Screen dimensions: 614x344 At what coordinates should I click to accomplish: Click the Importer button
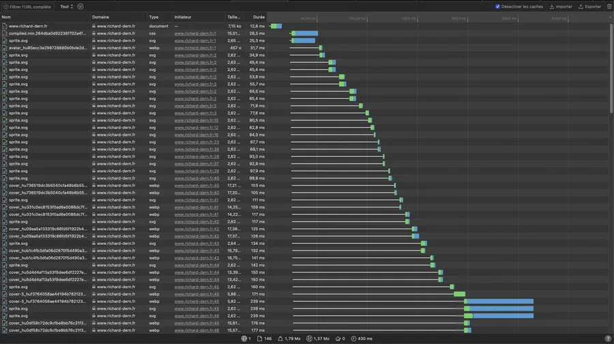tap(561, 7)
